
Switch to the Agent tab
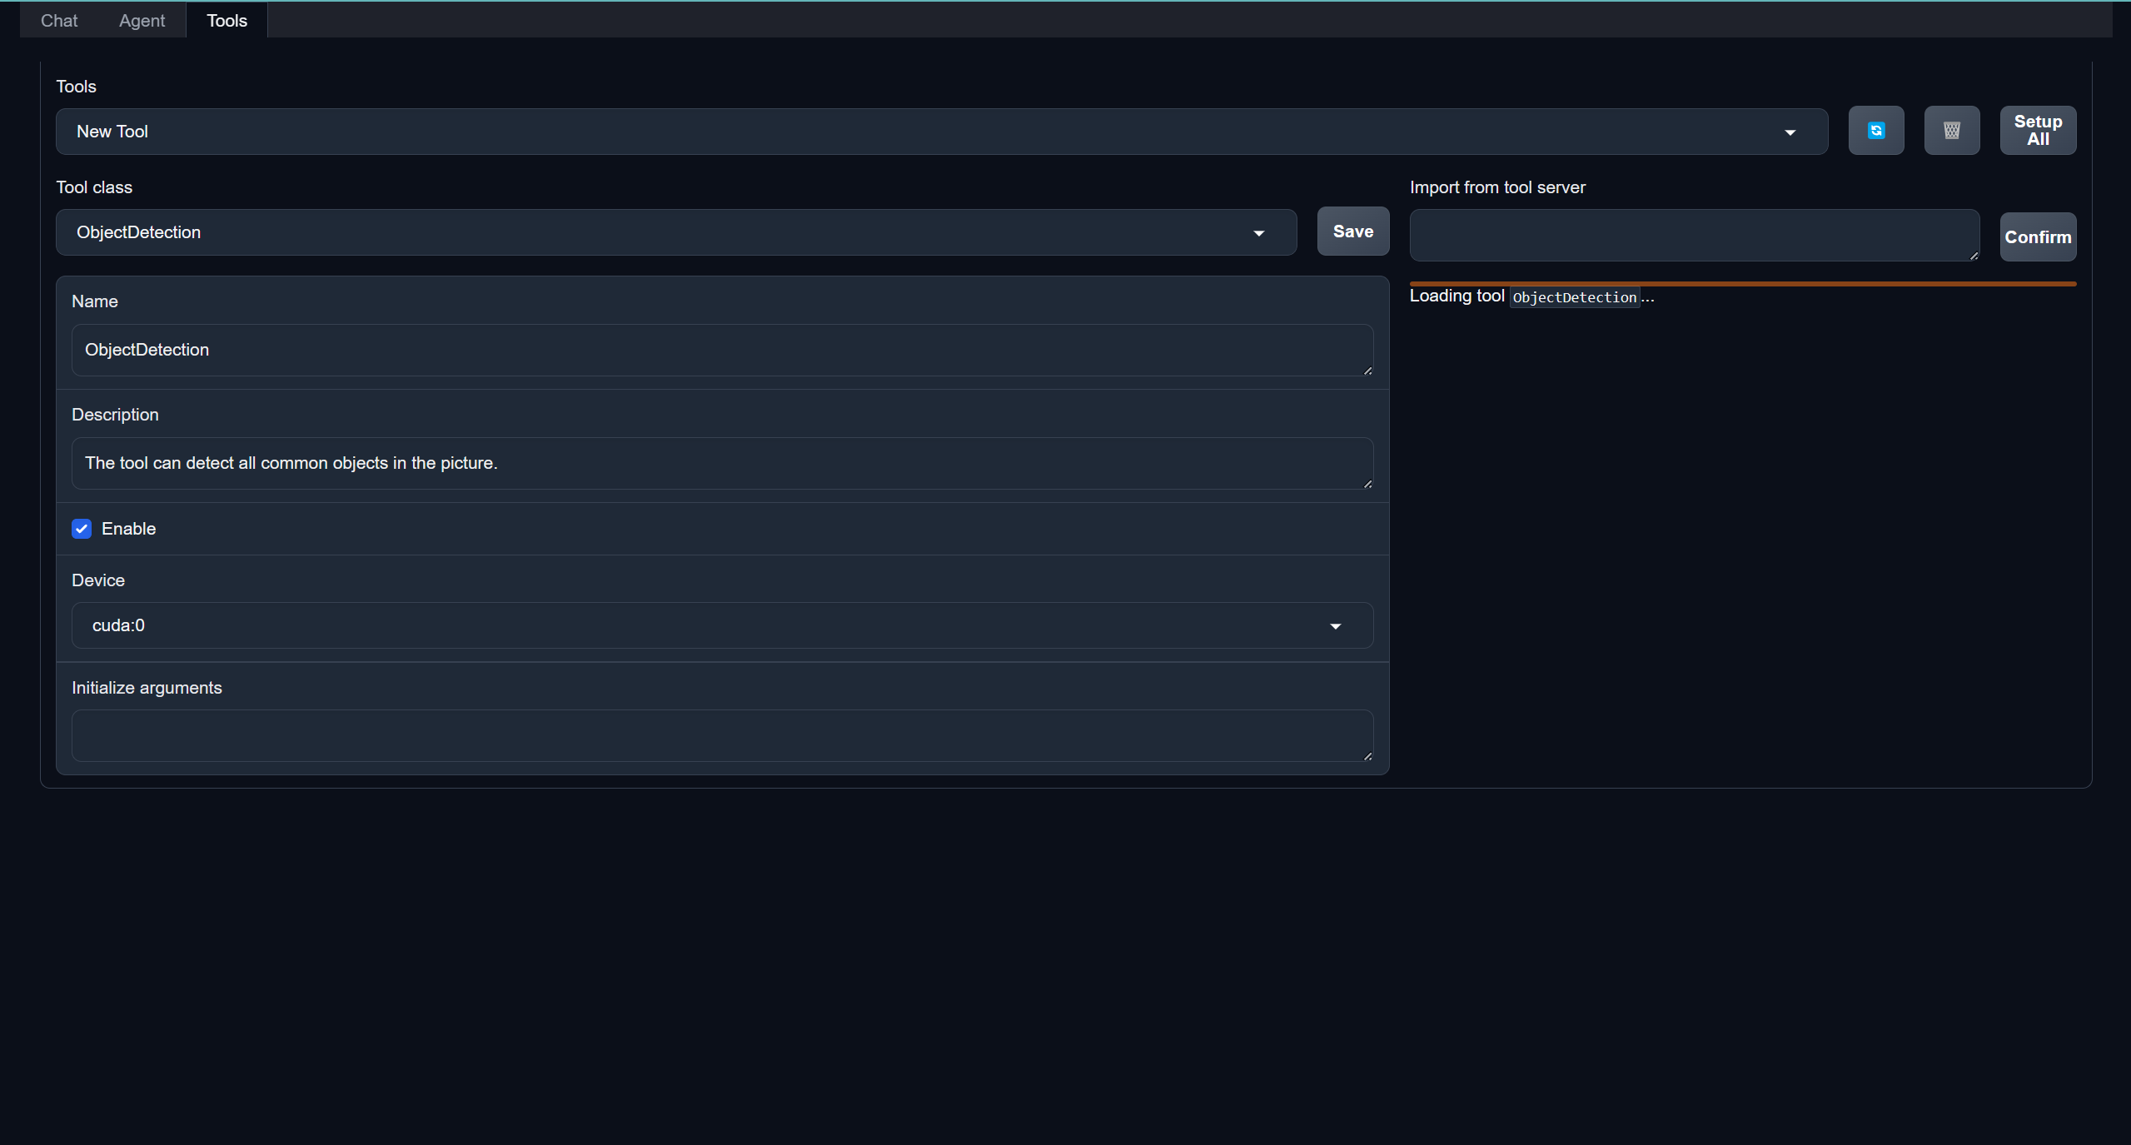click(x=141, y=20)
